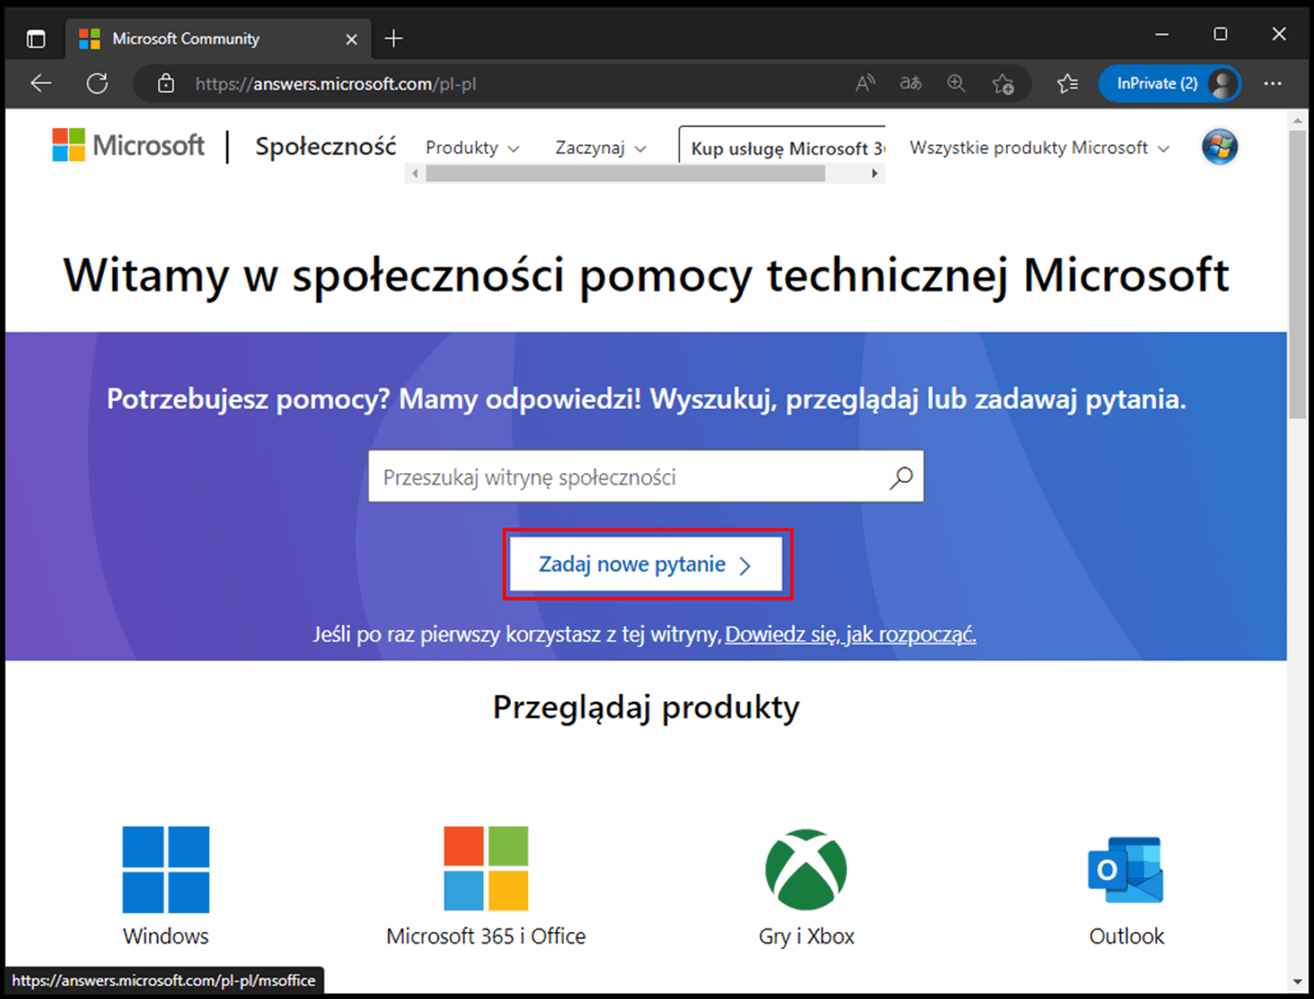View site information via the lock icon

(166, 83)
